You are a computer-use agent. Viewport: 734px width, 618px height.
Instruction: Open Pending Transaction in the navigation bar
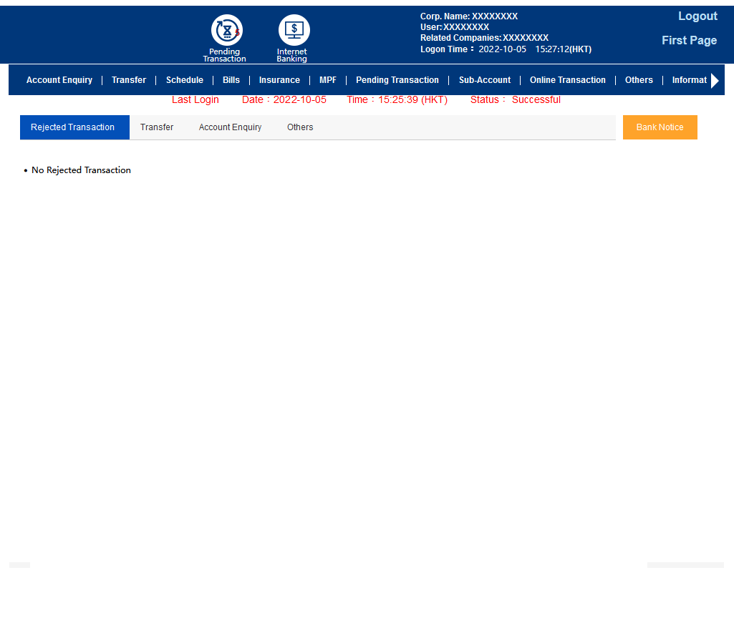[x=397, y=80]
